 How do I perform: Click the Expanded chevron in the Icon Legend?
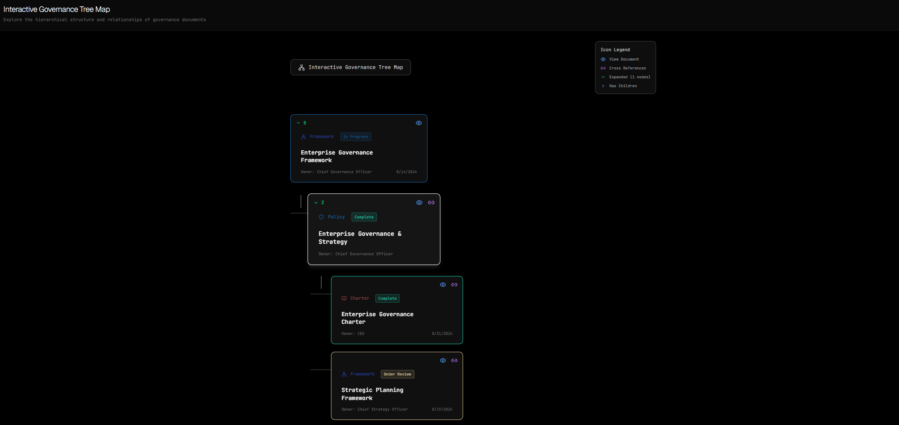(x=603, y=77)
